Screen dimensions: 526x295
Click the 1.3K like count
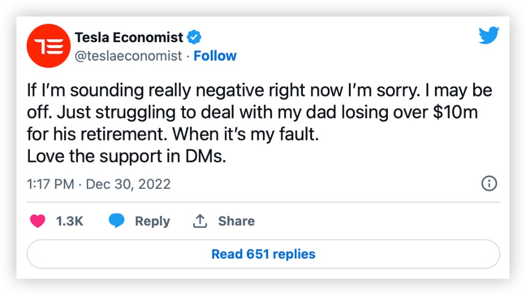click(69, 221)
